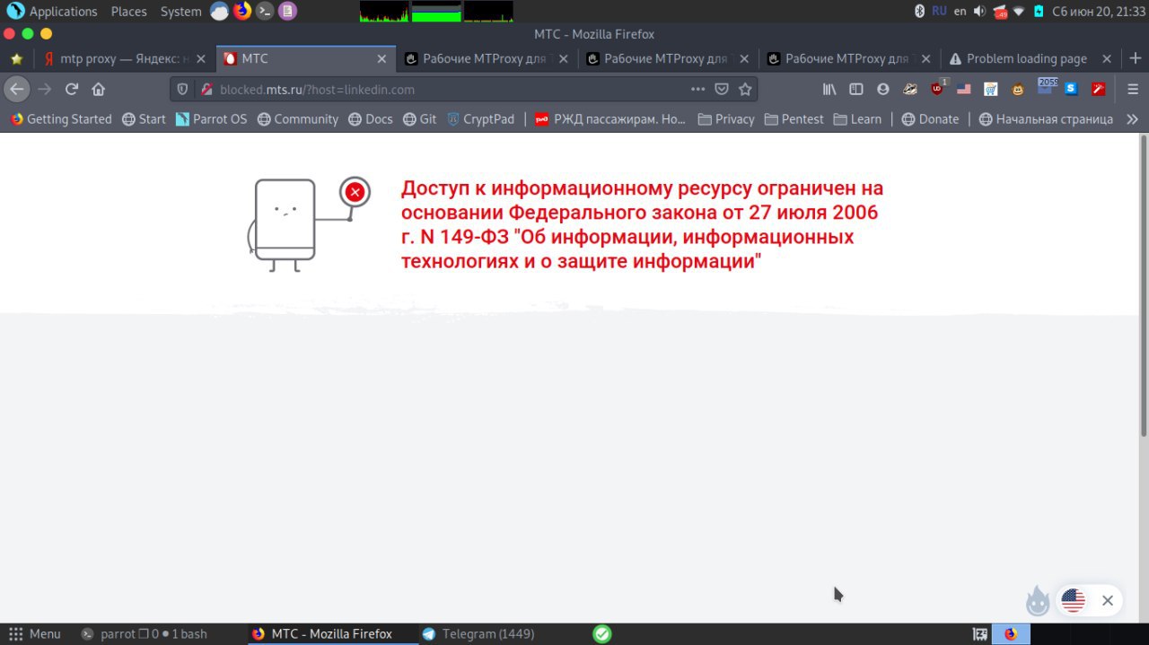
Task: Select the active МТС tab
Action: click(x=305, y=58)
